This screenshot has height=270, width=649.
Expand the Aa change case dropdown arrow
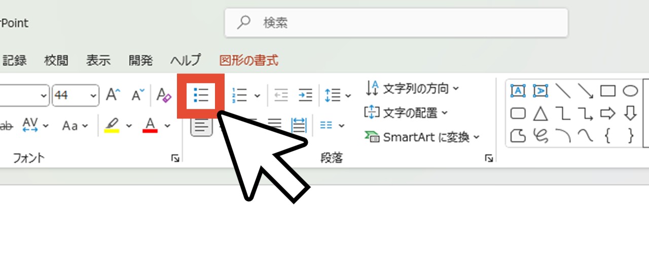coord(85,125)
